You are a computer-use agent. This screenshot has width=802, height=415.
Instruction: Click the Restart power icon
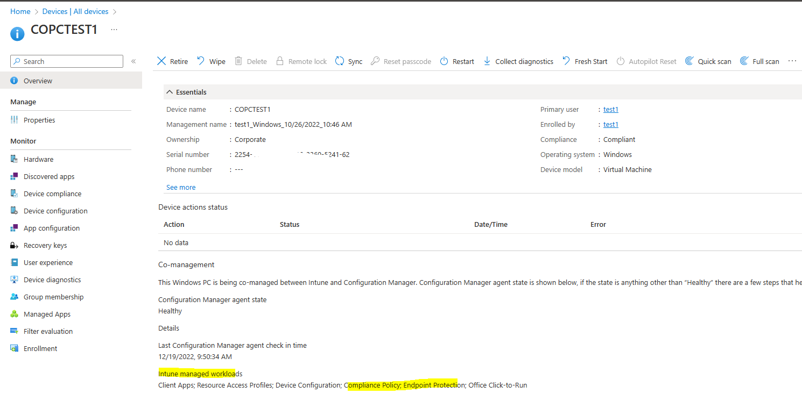point(444,61)
